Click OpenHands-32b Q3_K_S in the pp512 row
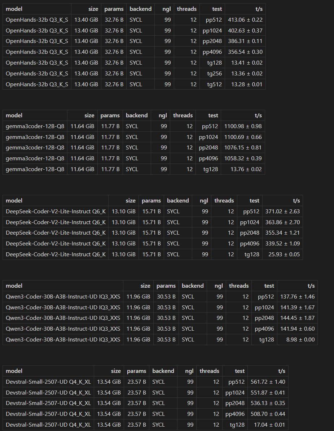Screen dimensions: 334x431 37,20
